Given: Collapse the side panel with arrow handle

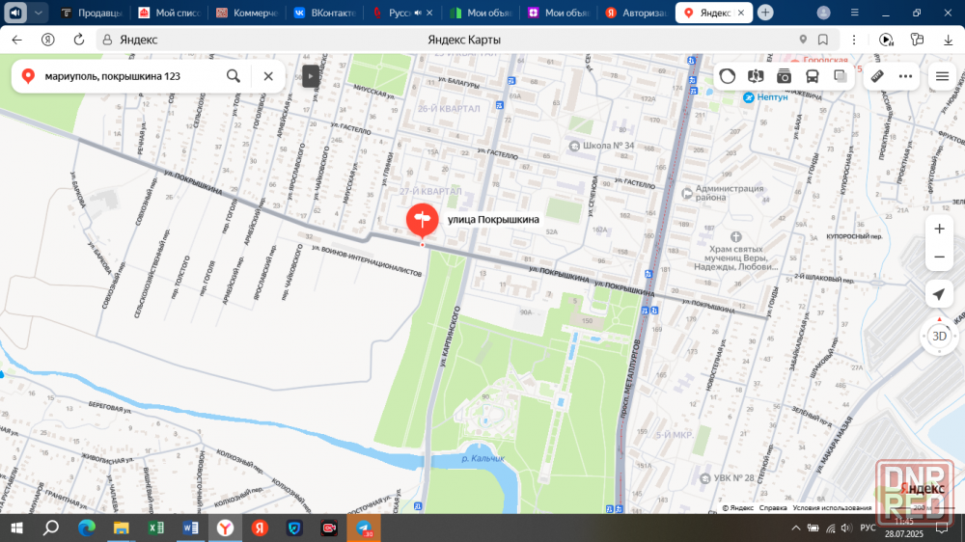Looking at the screenshot, I should coord(311,76).
